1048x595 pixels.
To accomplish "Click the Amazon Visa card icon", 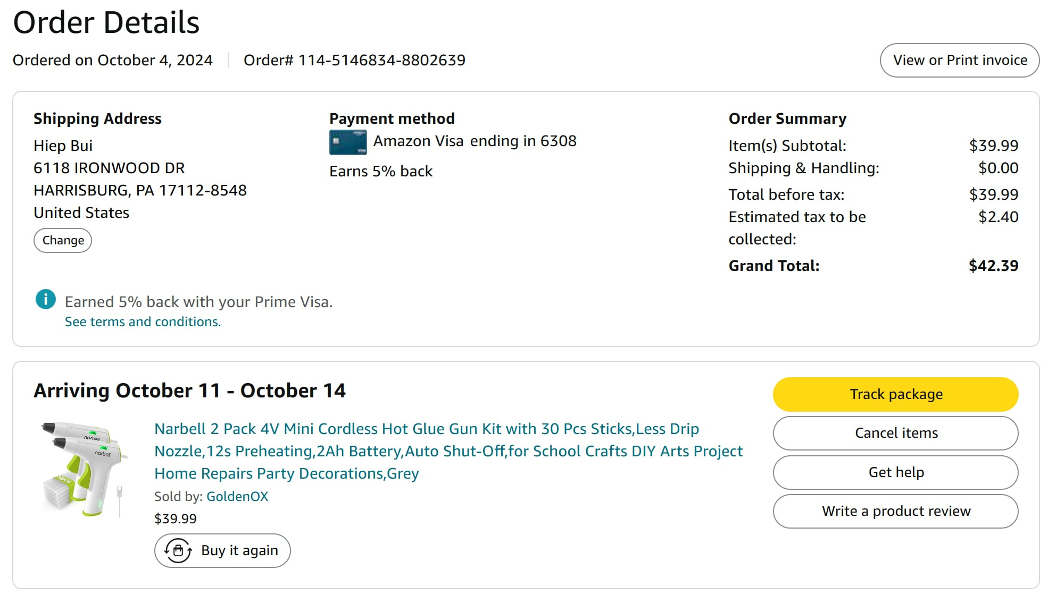I will [x=348, y=142].
